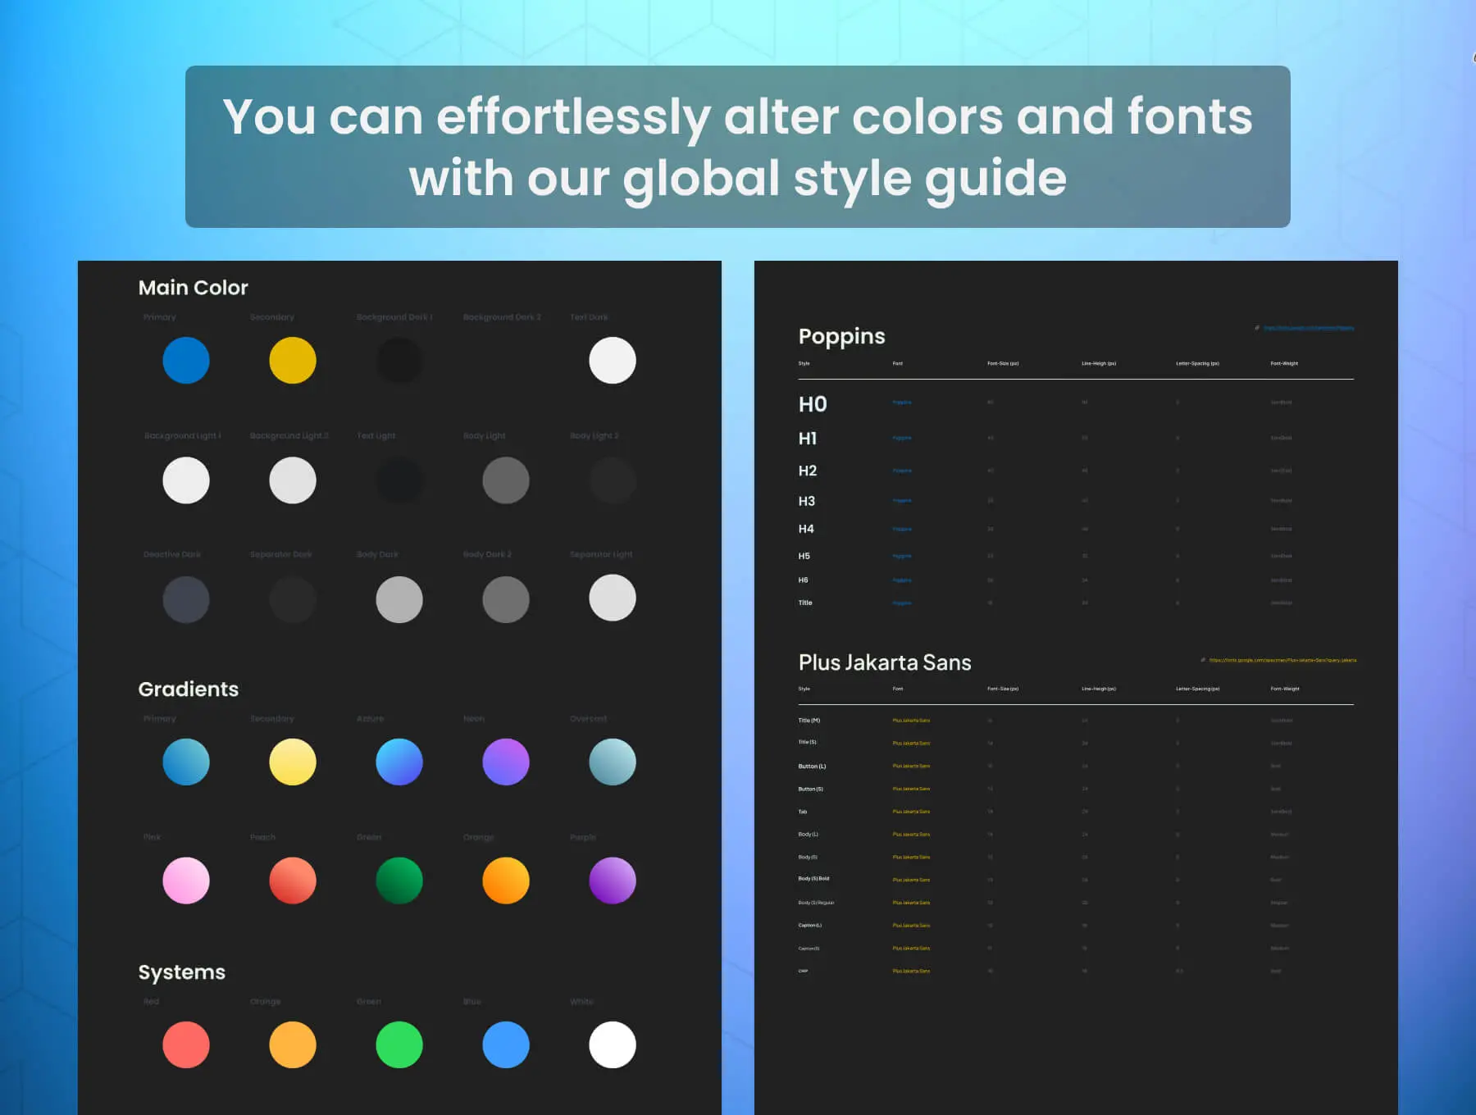Screen dimensions: 1476x1115
Task: Select the blue Primary main color swatch
Action: coord(186,361)
